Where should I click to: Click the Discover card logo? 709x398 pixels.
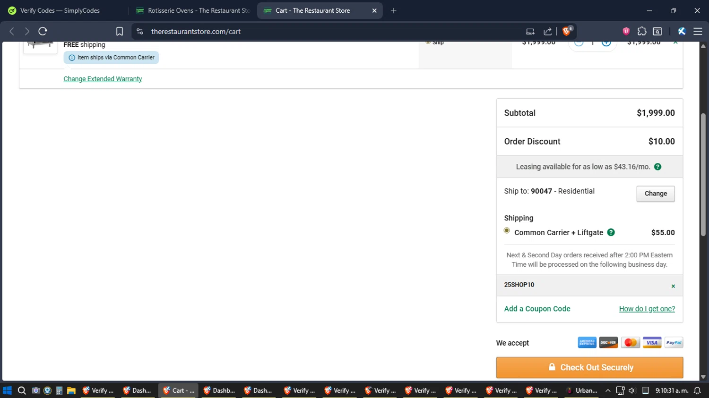pos(608,343)
